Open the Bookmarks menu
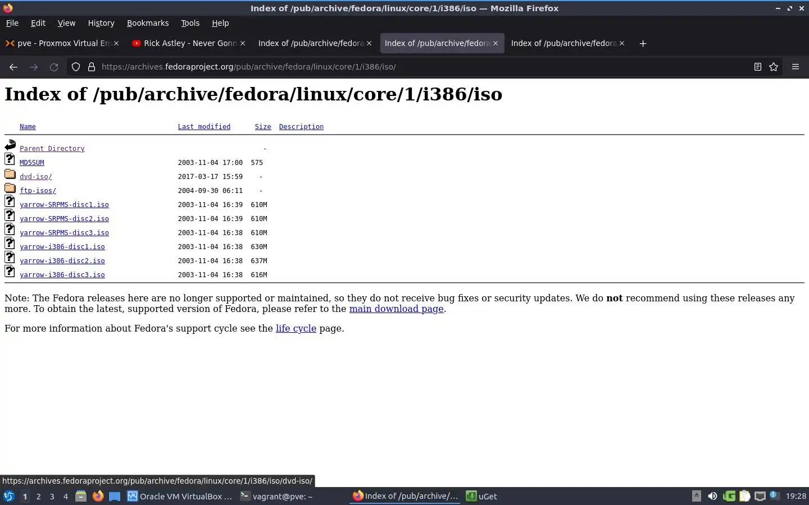 tap(148, 23)
